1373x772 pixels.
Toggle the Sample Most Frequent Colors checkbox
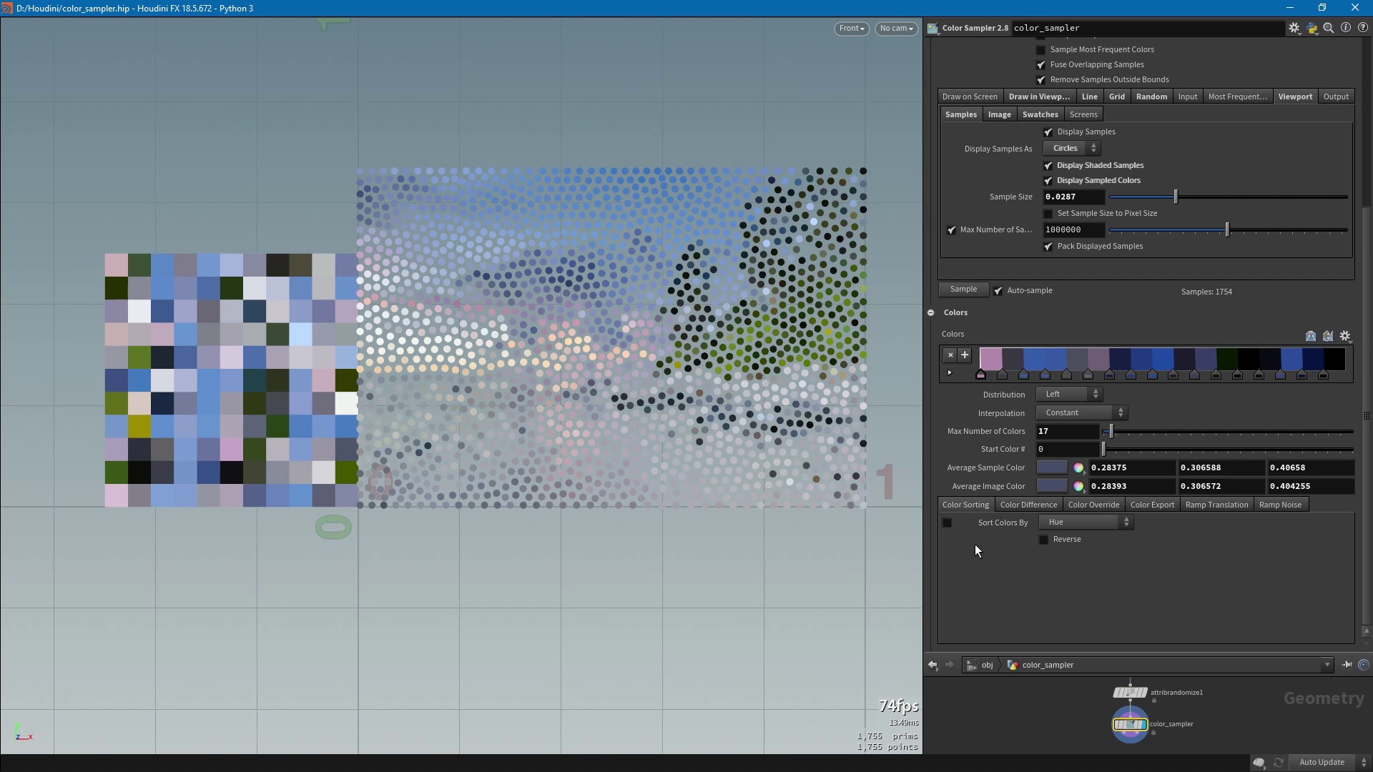click(x=1042, y=49)
